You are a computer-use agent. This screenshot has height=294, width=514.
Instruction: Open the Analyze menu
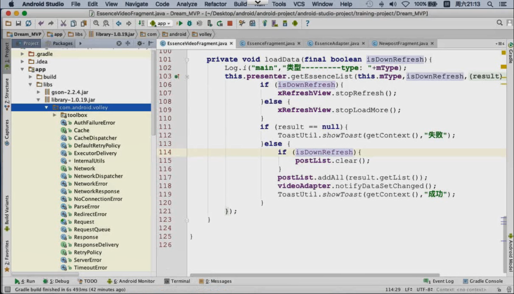click(x=186, y=4)
